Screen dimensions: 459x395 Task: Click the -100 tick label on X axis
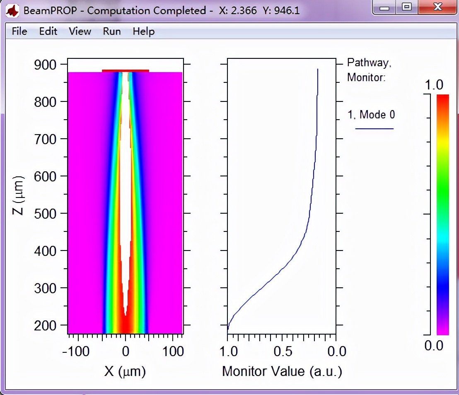[x=76, y=351]
